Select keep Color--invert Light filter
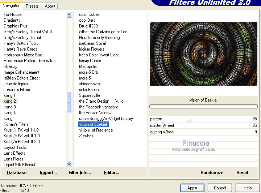 click(99, 55)
